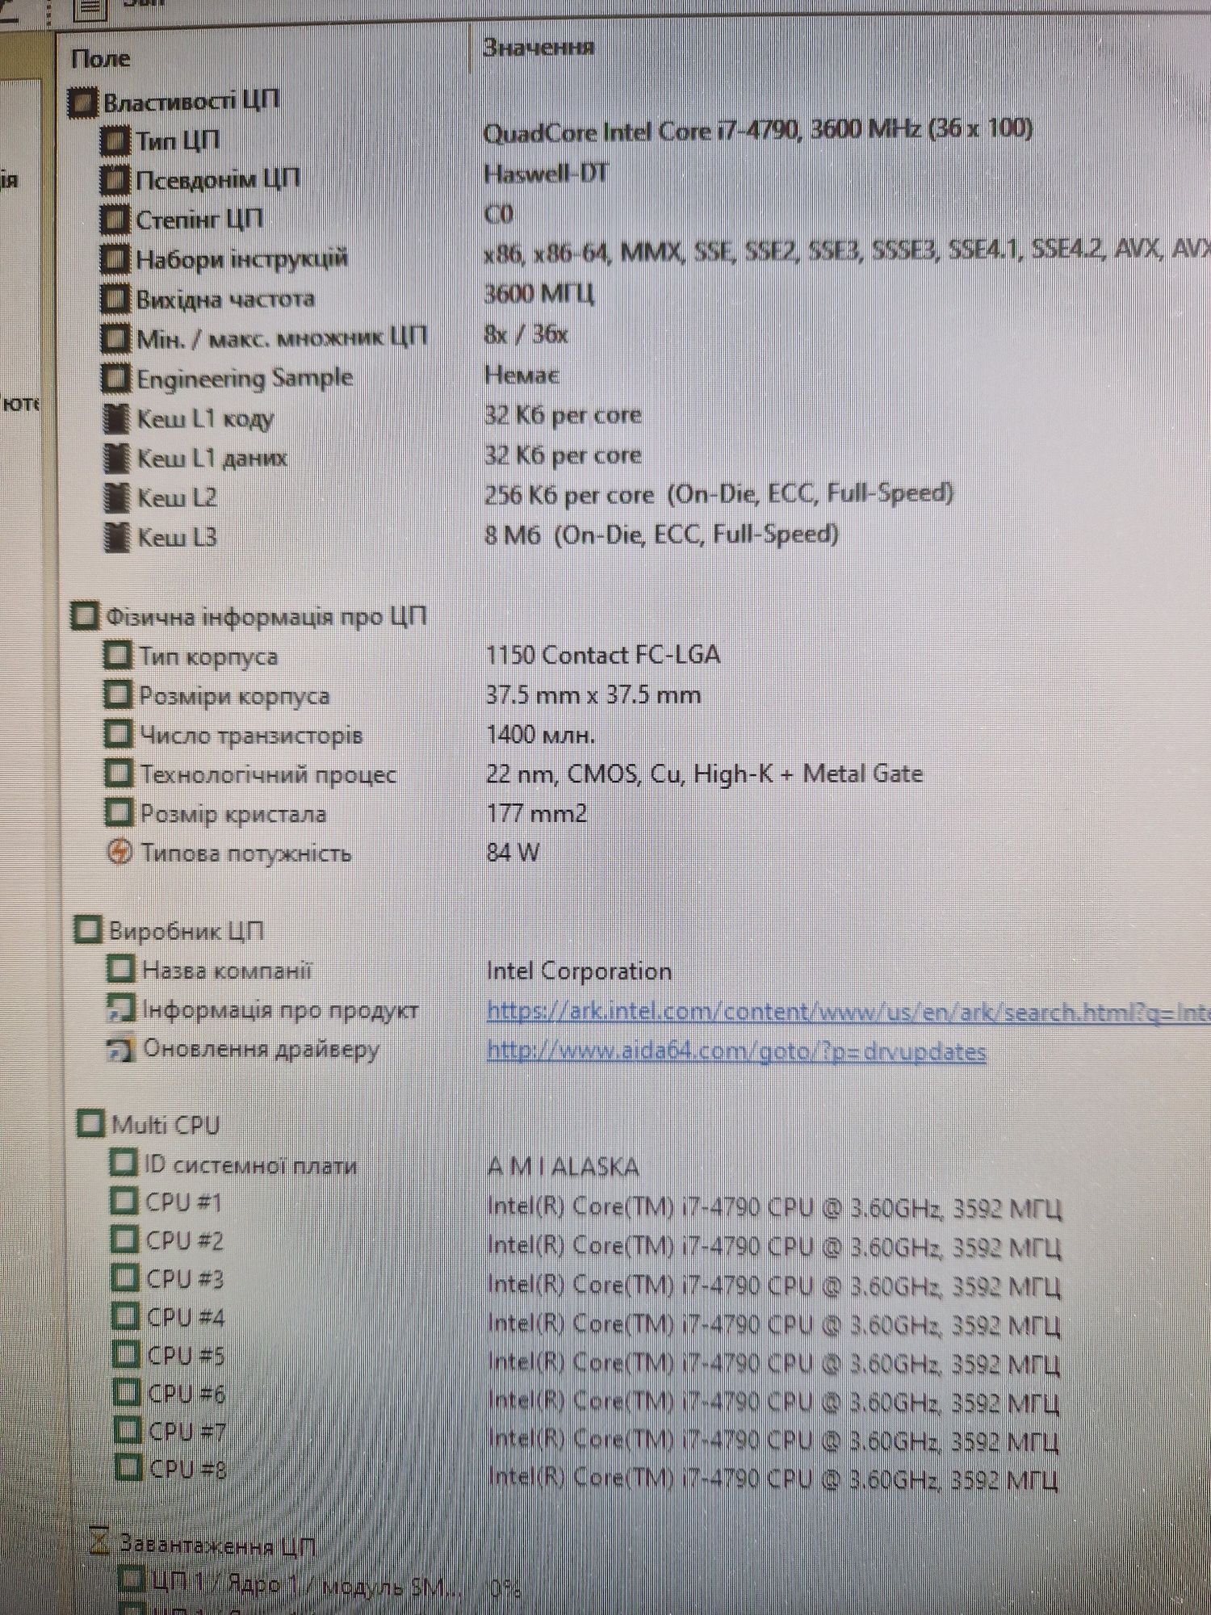Viewport: 1211px width, 1615px height.
Task: Click the link icon for Інформація про продукт
Action: point(121,1009)
